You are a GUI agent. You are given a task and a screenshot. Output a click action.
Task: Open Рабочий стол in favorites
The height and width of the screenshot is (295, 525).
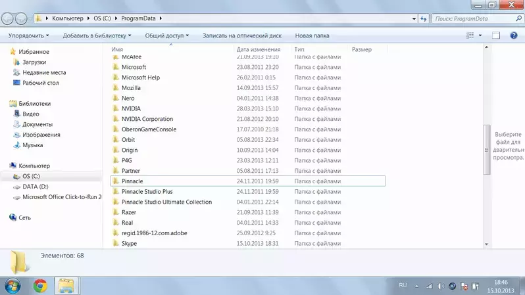pos(41,83)
